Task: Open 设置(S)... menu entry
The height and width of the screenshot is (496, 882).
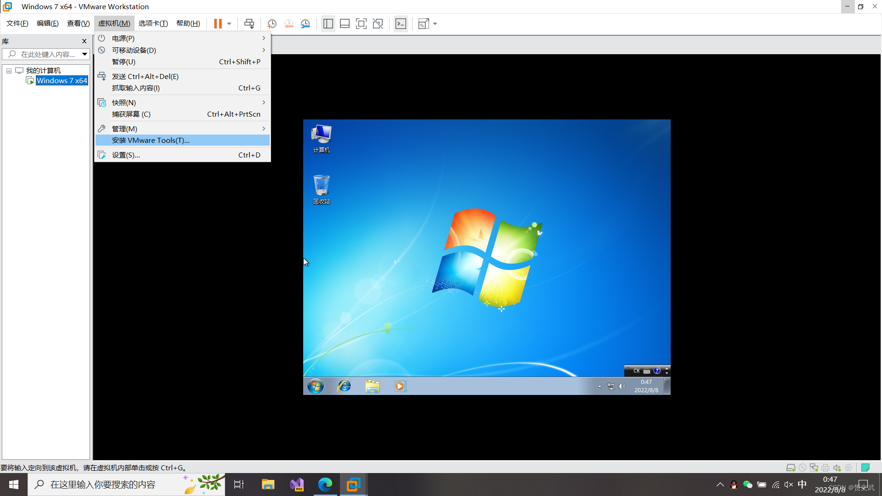Action: pyautogui.click(x=182, y=155)
